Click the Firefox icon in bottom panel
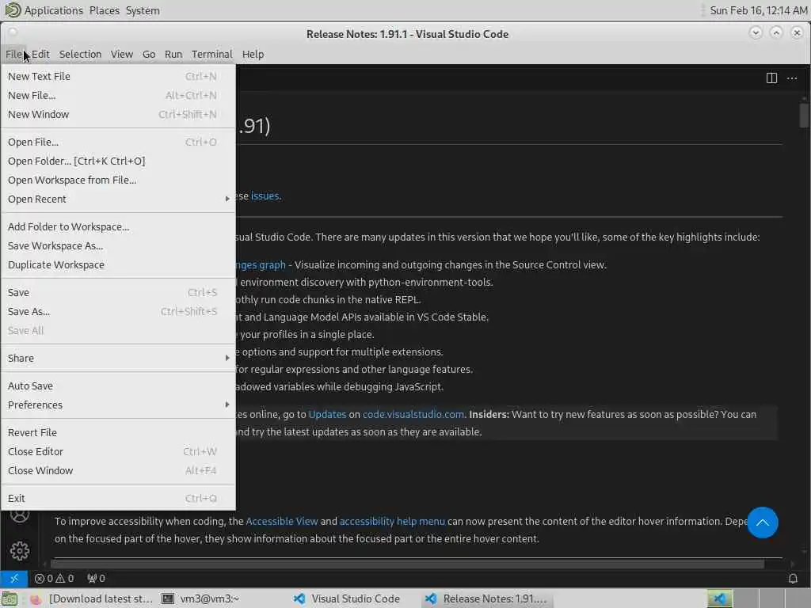 pos(36,599)
